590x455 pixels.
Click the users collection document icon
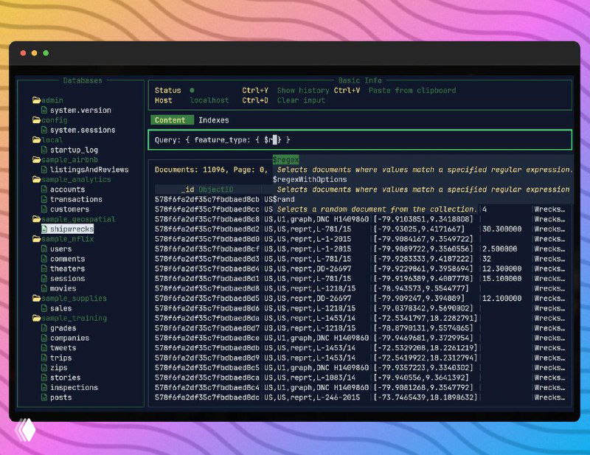click(x=46, y=249)
